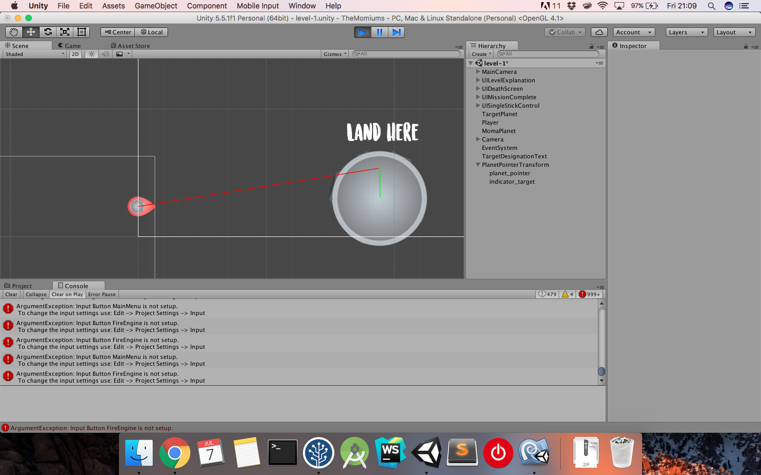The image size is (761, 475).
Task: Switch to the Game tab
Action: click(x=69, y=46)
